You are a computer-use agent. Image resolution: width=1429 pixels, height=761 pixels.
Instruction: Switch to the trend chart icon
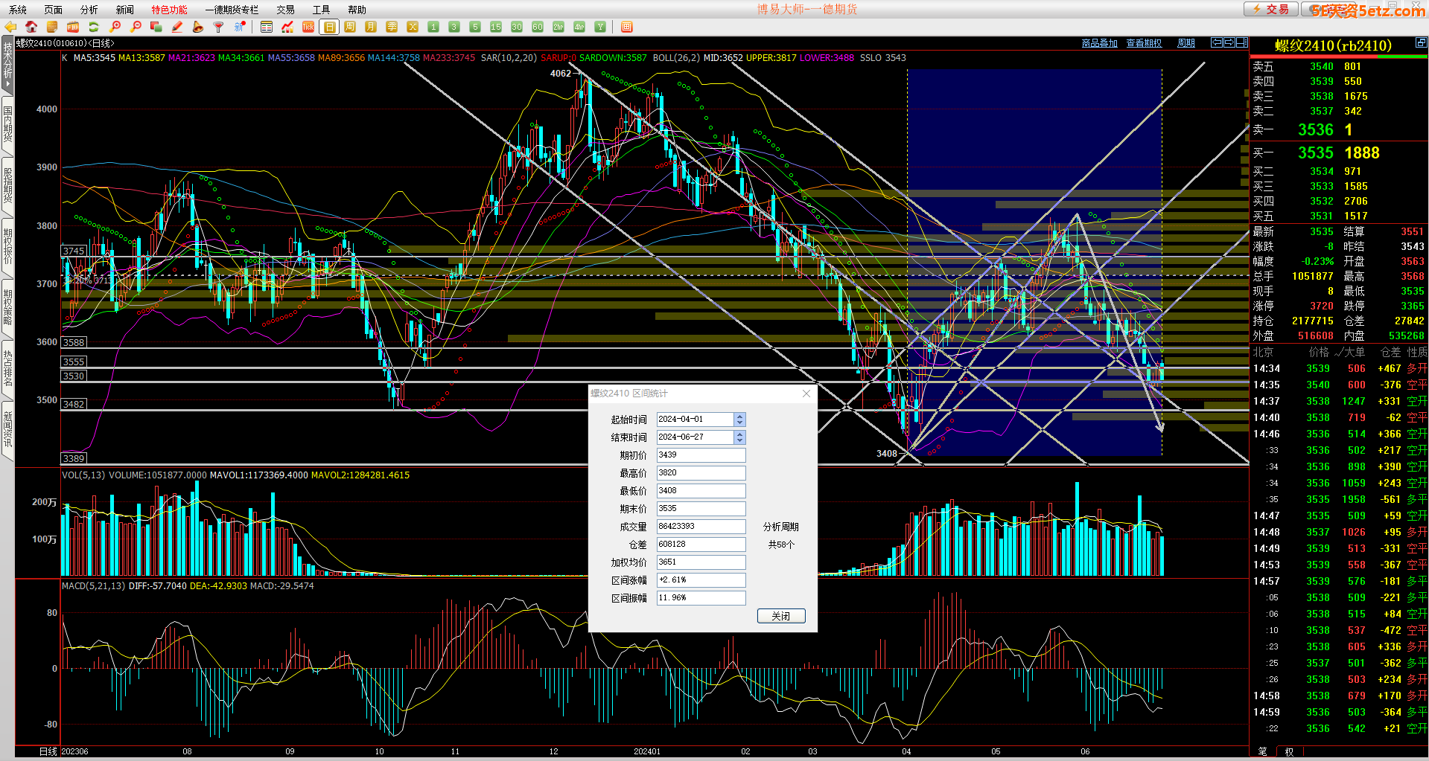287,27
